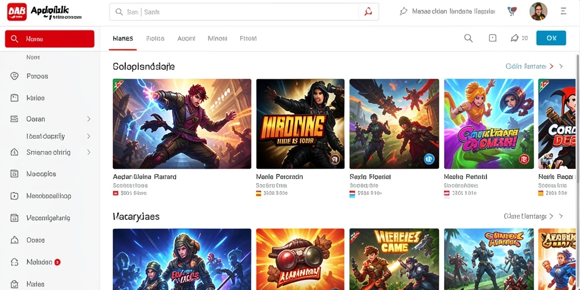Click the red icon inside the search box
The height and width of the screenshot is (290, 580).
pos(368,12)
